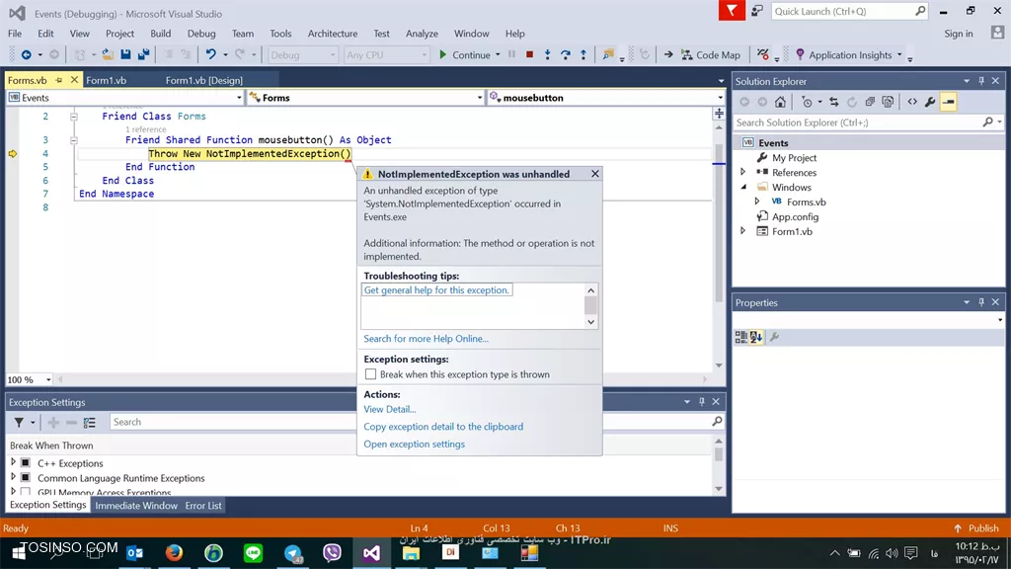Click the single-disk Save toolbar icon
The width and height of the screenshot is (1011, 569).
click(125, 55)
